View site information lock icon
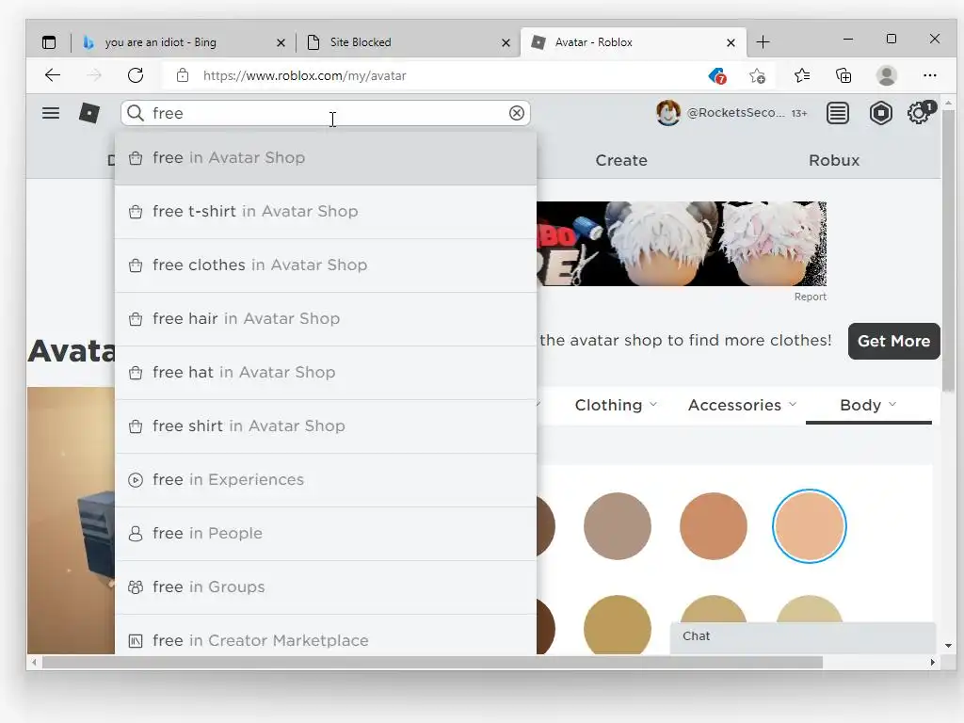This screenshot has height=723, width=964. click(183, 75)
